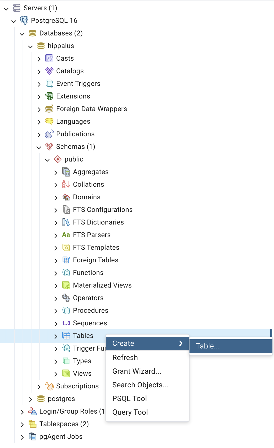Choose Table... from the Create submenu

pyautogui.click(x=231, y=346)
